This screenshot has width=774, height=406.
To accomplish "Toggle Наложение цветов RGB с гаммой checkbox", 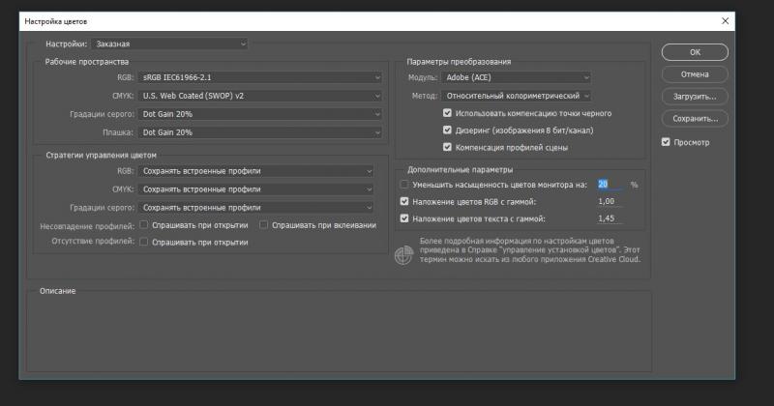I will [x=404, y=201].
